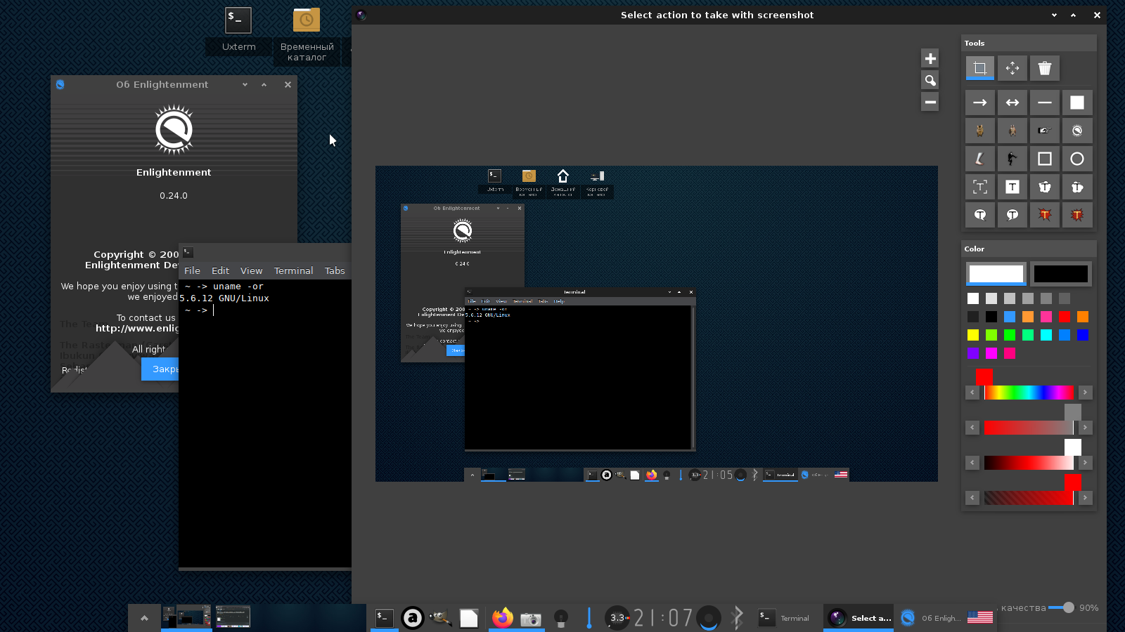This screenshot has width=1125, height=632.
Task: Pick the pure white color swatch
Action: coord(972,298)
